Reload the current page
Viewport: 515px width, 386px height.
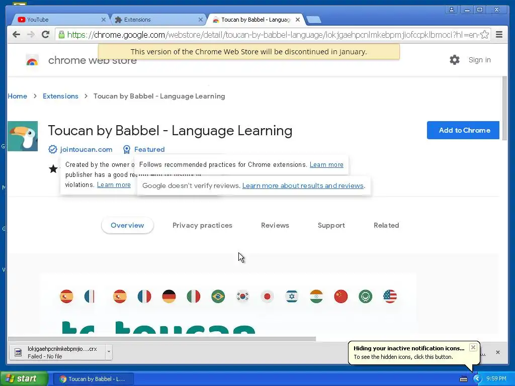(x=46, y=35)
